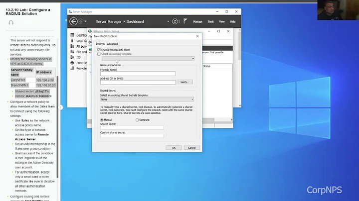The image size is (359, 201).
Task: Click the Verify button
Action: pos(184,82)
